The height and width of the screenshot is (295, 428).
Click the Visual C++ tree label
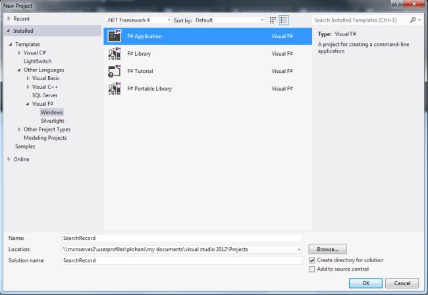click(x=45, y=87)
